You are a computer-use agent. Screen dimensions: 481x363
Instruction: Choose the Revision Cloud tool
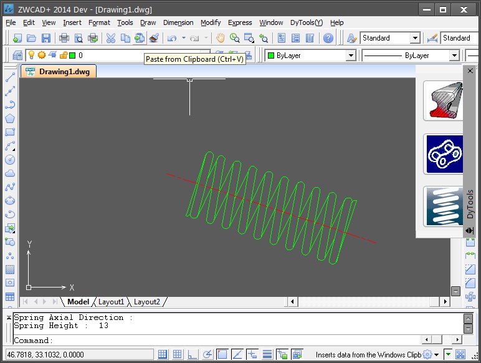pyautogui.click(x=10, y=173)
